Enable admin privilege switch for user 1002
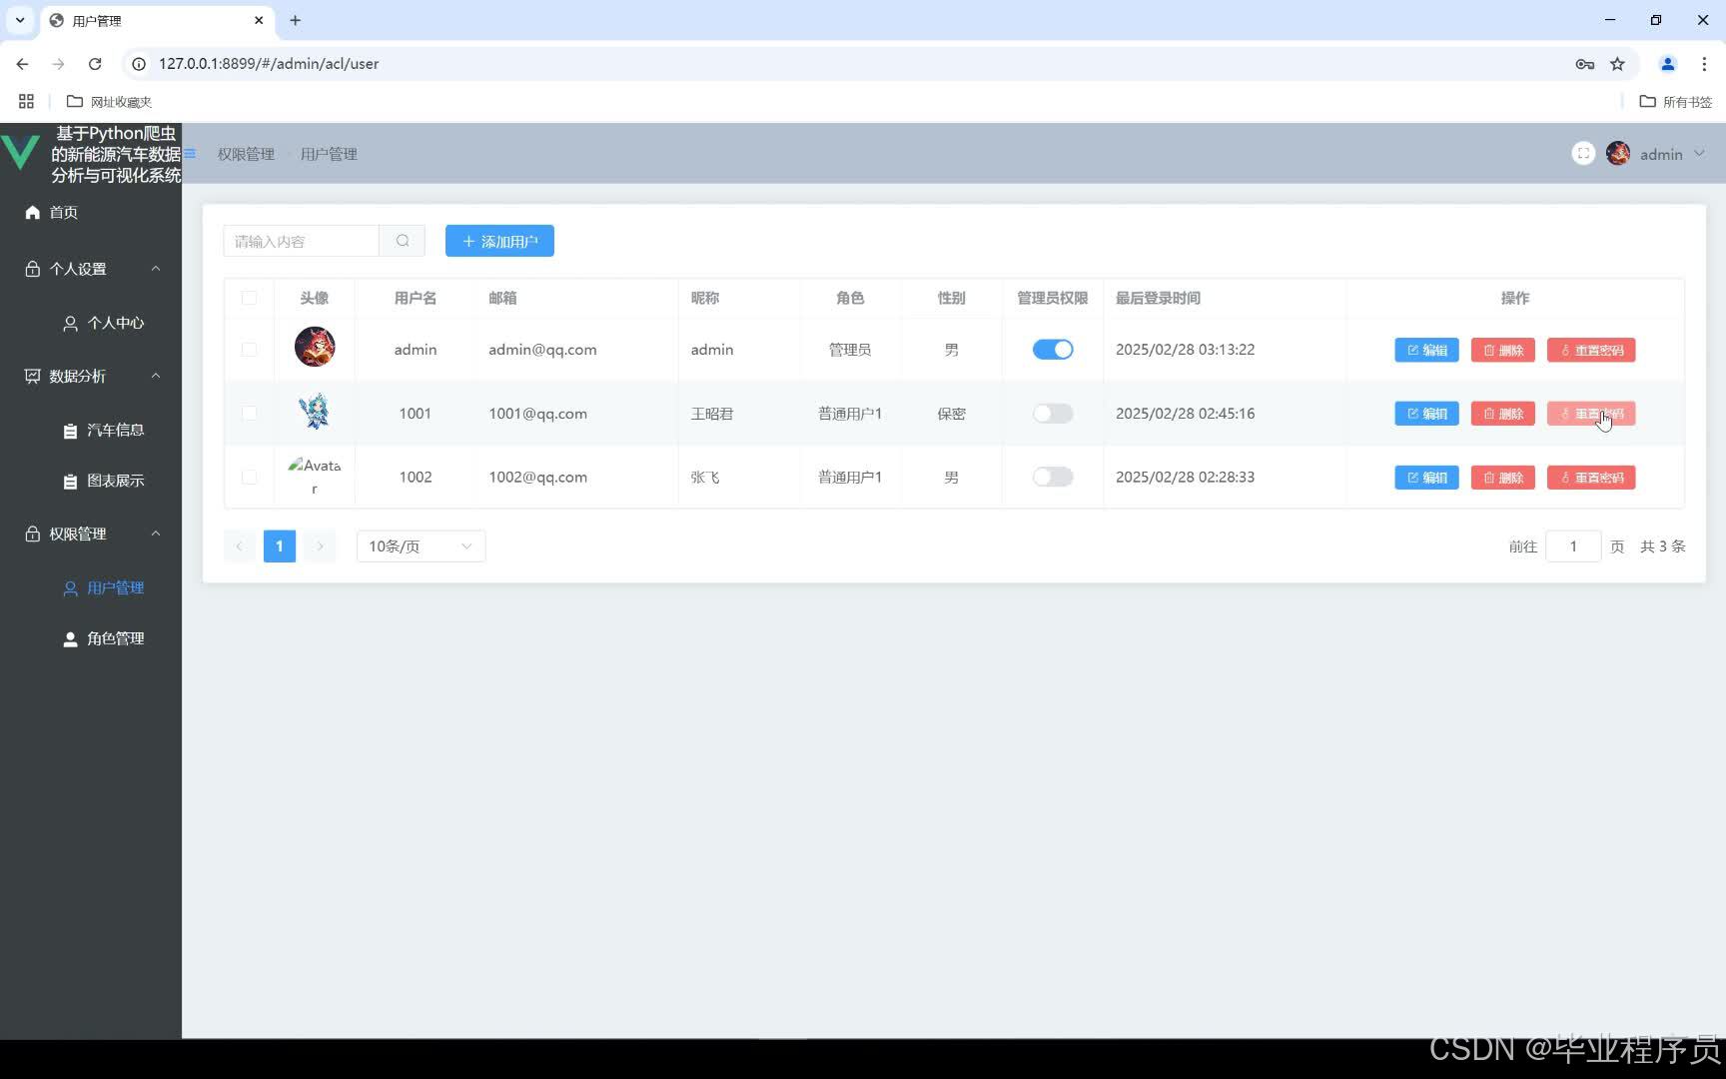This screenshot has width=1726, height=1079. click(1053, 478)
